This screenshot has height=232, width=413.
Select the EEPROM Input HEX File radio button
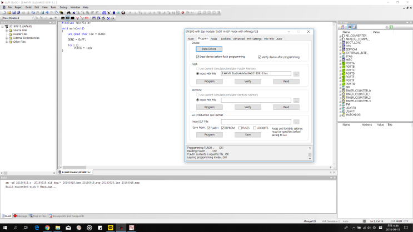197,100
